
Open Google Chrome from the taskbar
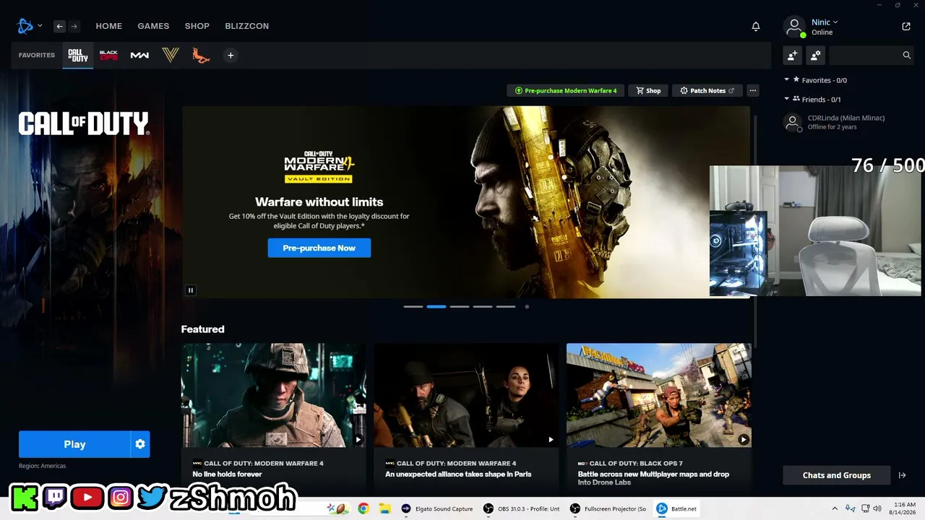(x=363, y=508)
